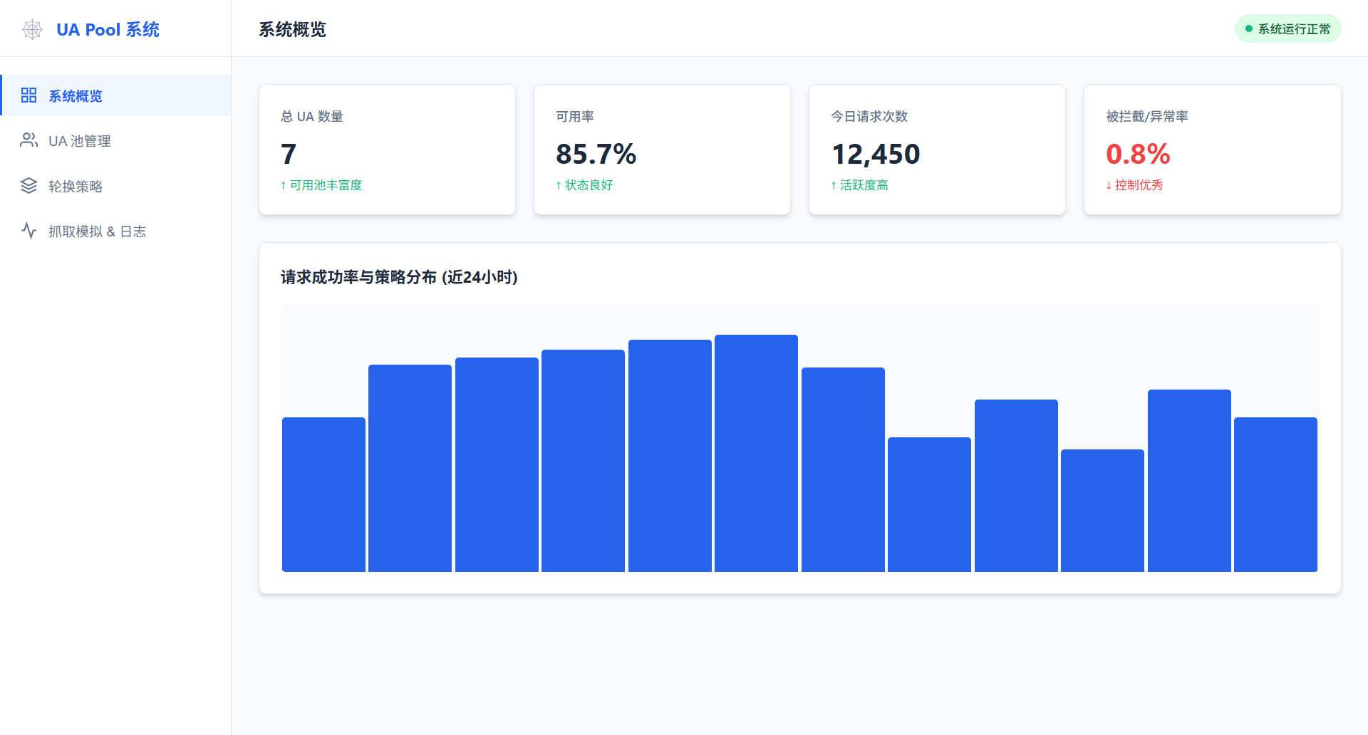Click the 85.7% availability value
The image size is (1368, 735).
click(x=596, y=154)
